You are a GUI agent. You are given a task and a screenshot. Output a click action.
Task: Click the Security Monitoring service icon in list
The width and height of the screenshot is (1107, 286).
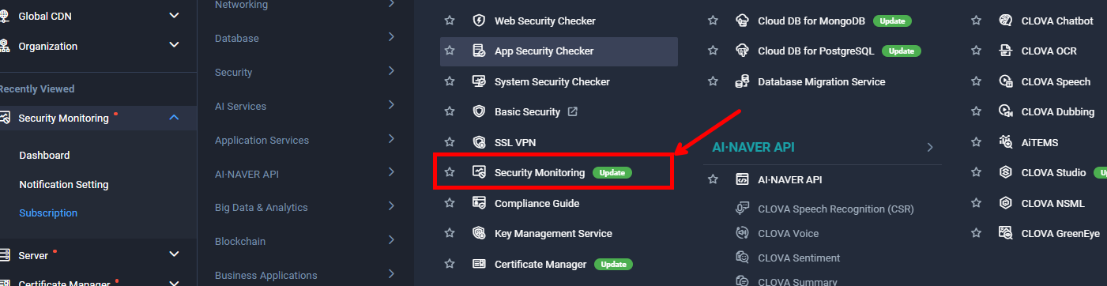[x=479, y=172]
